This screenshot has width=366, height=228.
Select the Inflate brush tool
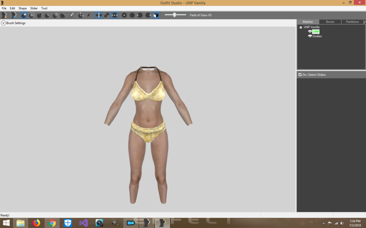pyautogui.click(x=39, y=15)
